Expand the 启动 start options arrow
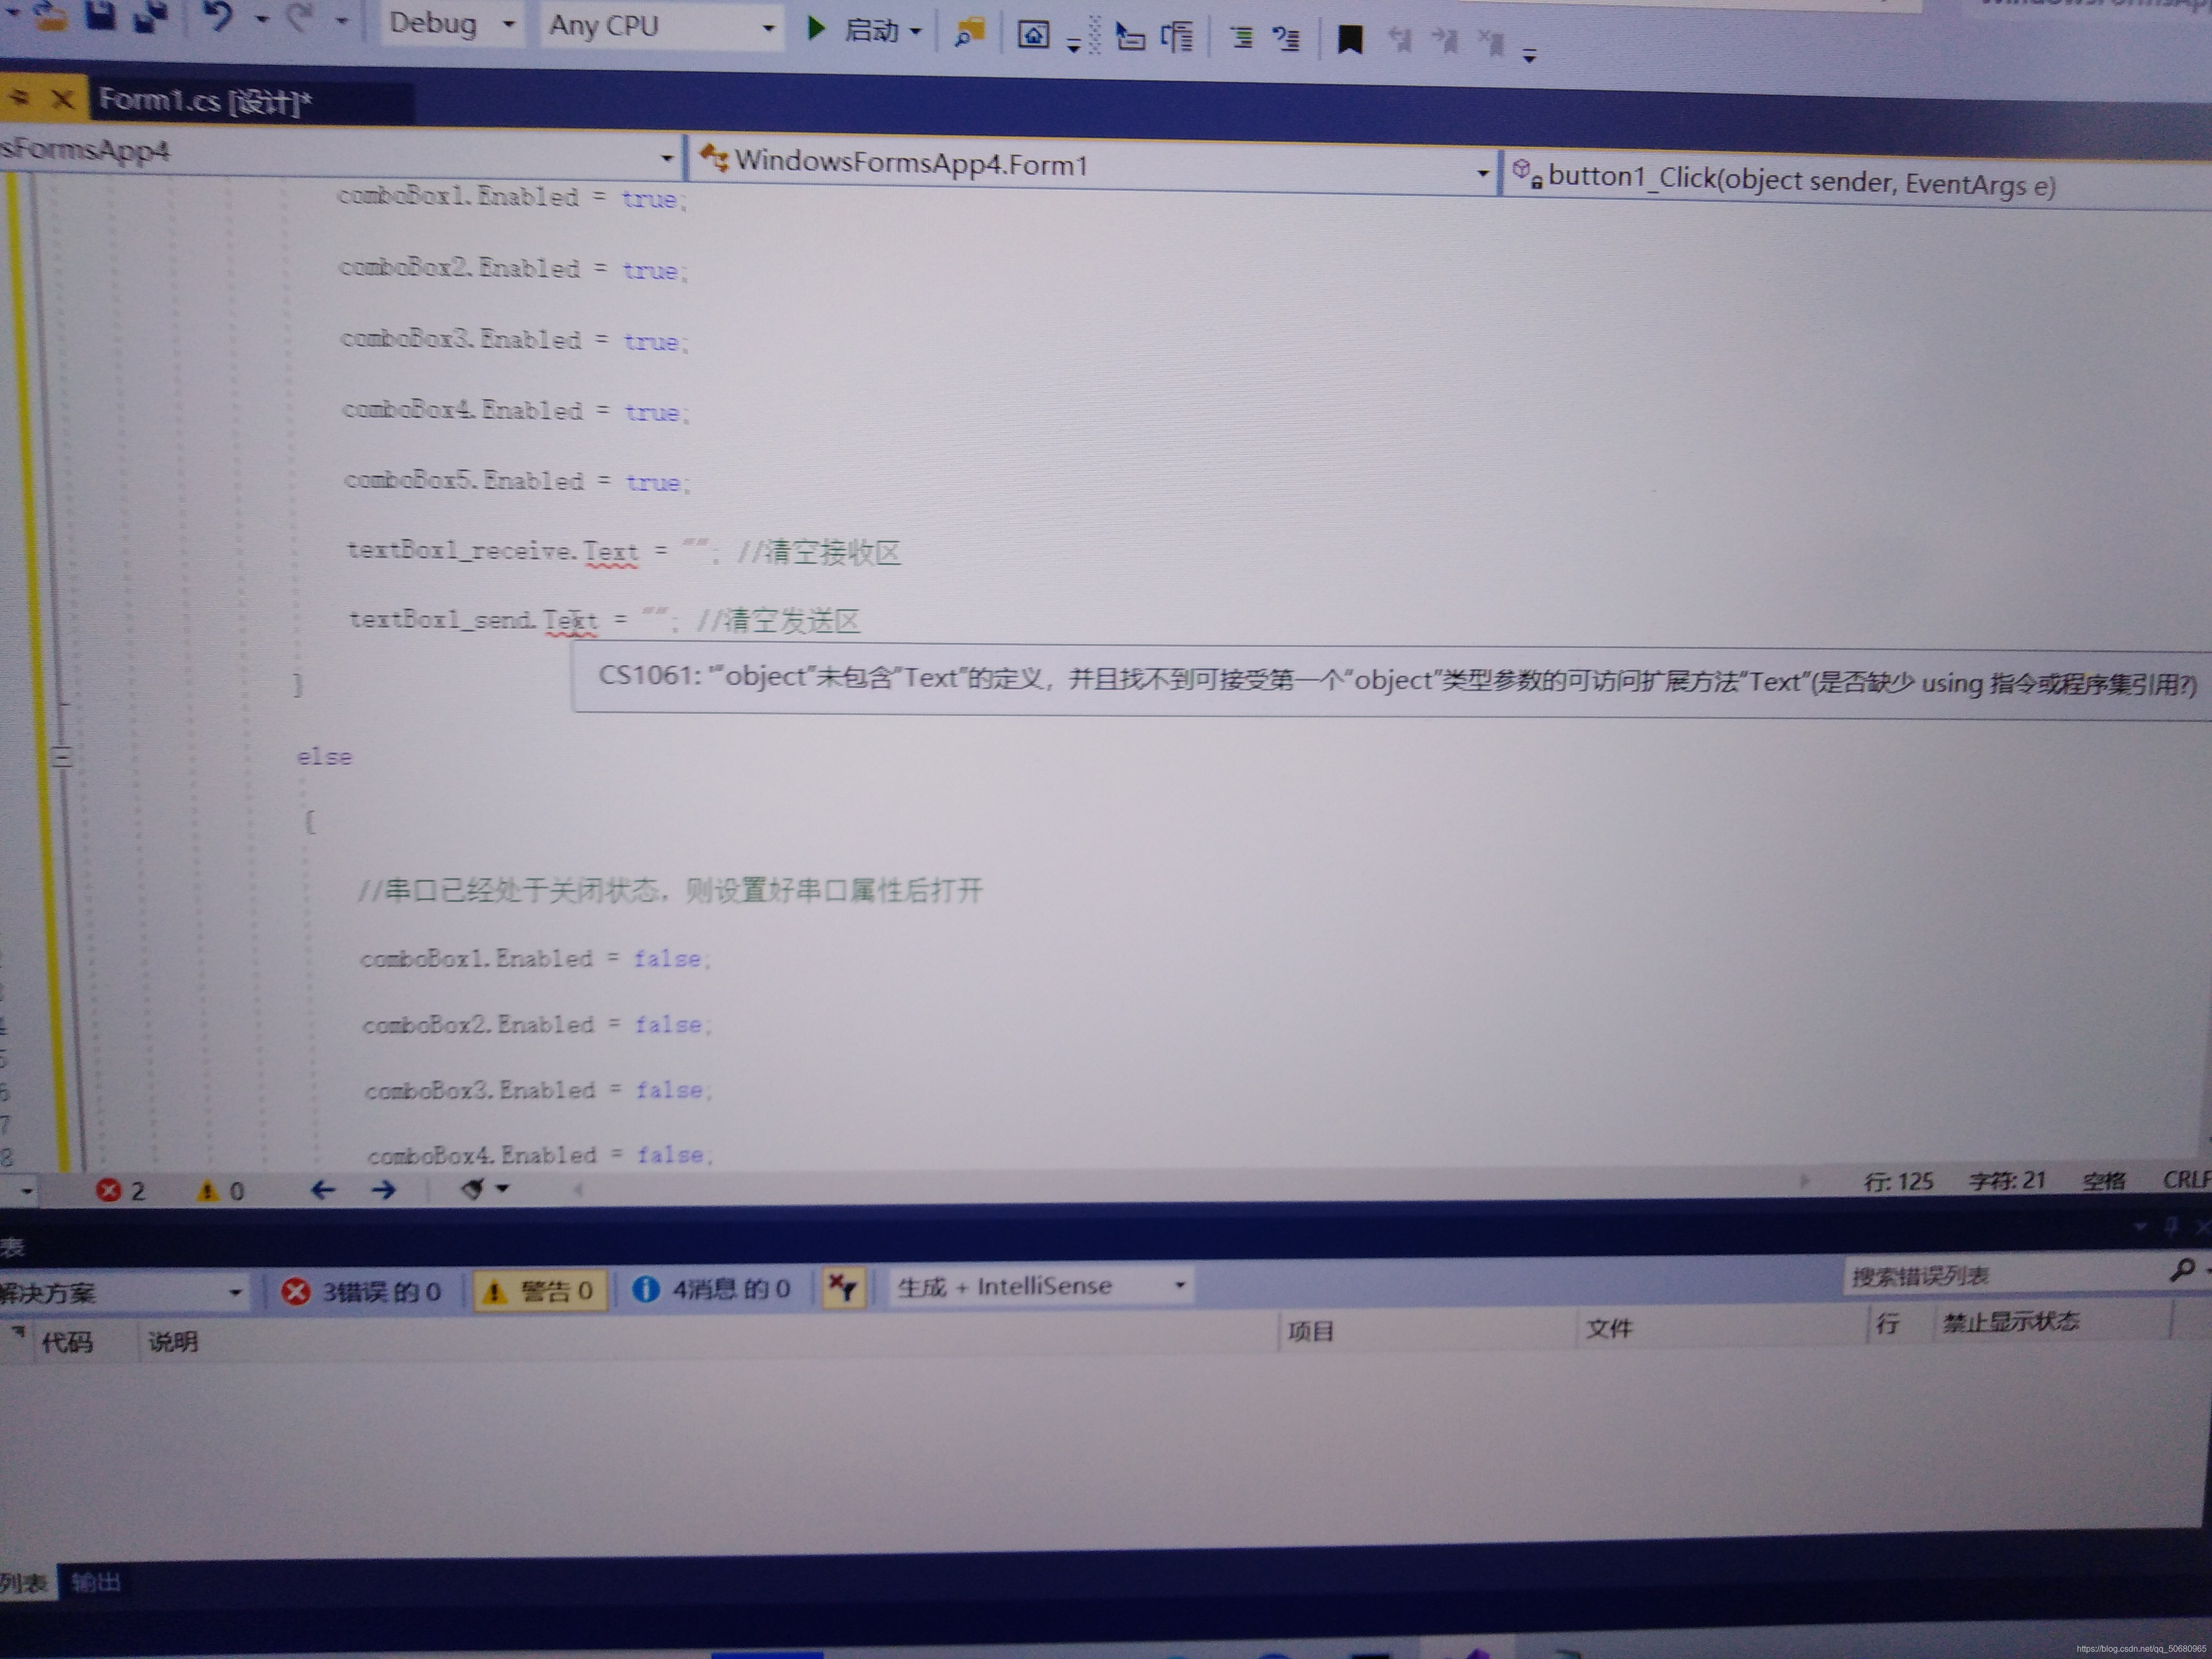Screen dimensions: 2212x1659 point(916,32)
